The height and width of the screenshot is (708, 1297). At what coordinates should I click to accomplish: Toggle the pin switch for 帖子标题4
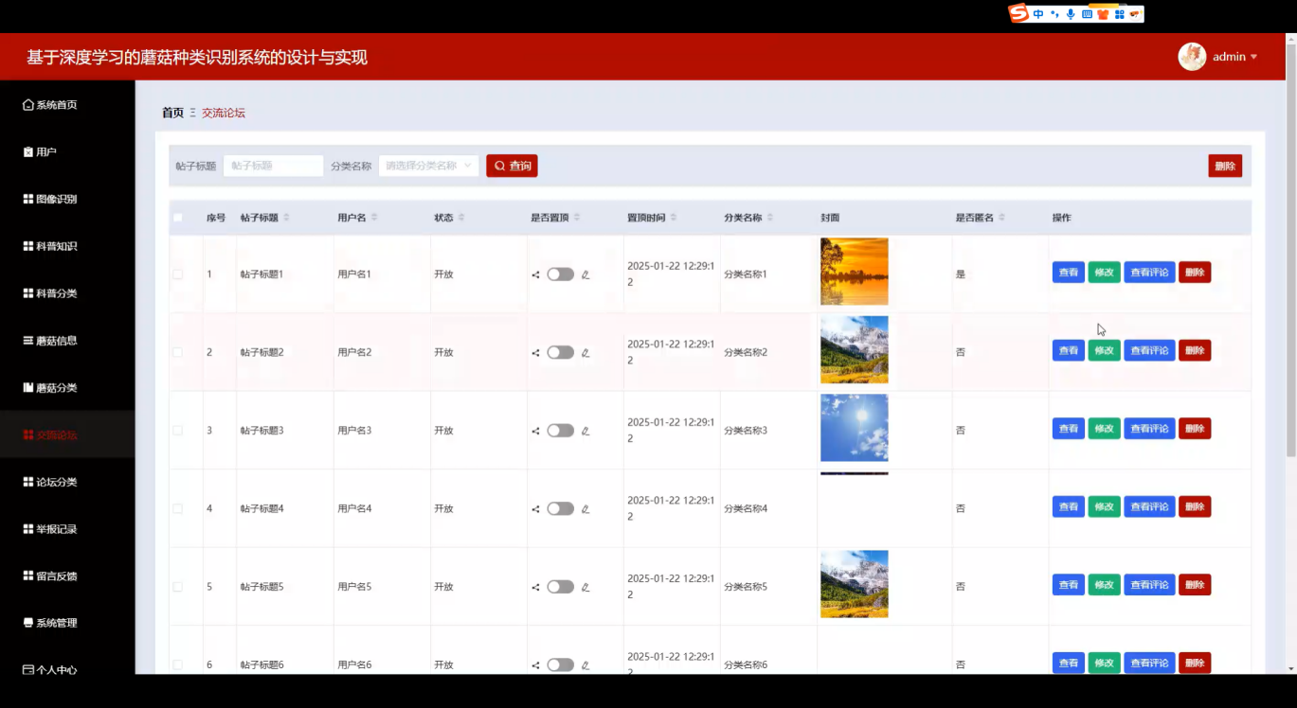click(x=560, y=508)
